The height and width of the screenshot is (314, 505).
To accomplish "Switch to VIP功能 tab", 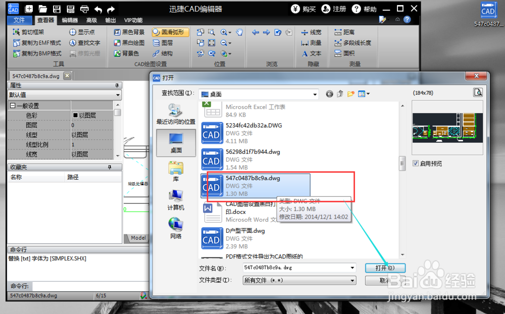I will 133,20.
